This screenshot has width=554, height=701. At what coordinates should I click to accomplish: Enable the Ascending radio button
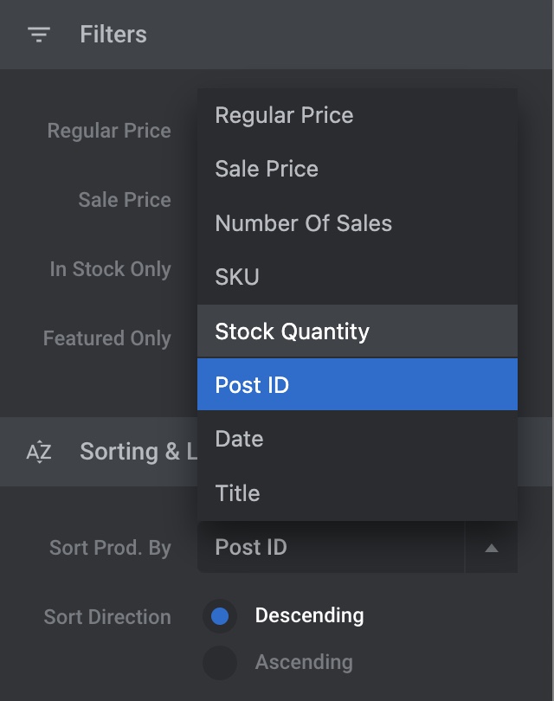tap(220, 663)
